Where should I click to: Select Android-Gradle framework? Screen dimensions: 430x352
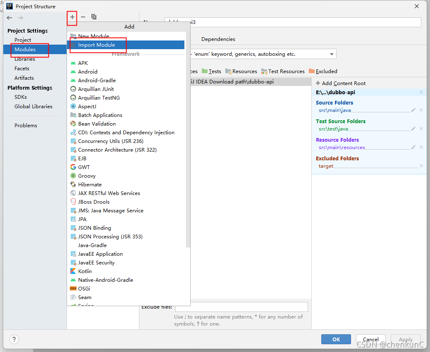(126, 81)
